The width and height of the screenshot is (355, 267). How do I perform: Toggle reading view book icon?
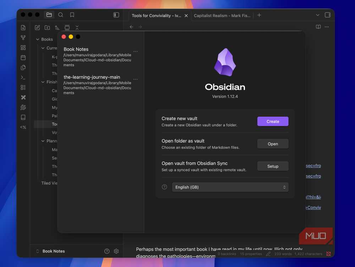tap(318, 27)
